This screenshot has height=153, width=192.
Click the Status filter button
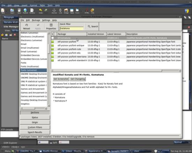pyautogui.click(x=35, y=118)
